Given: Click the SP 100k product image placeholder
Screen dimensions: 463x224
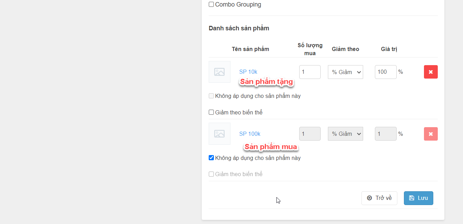Looking at the screenshot, I should pyautogui.click(x=219, y=134).
